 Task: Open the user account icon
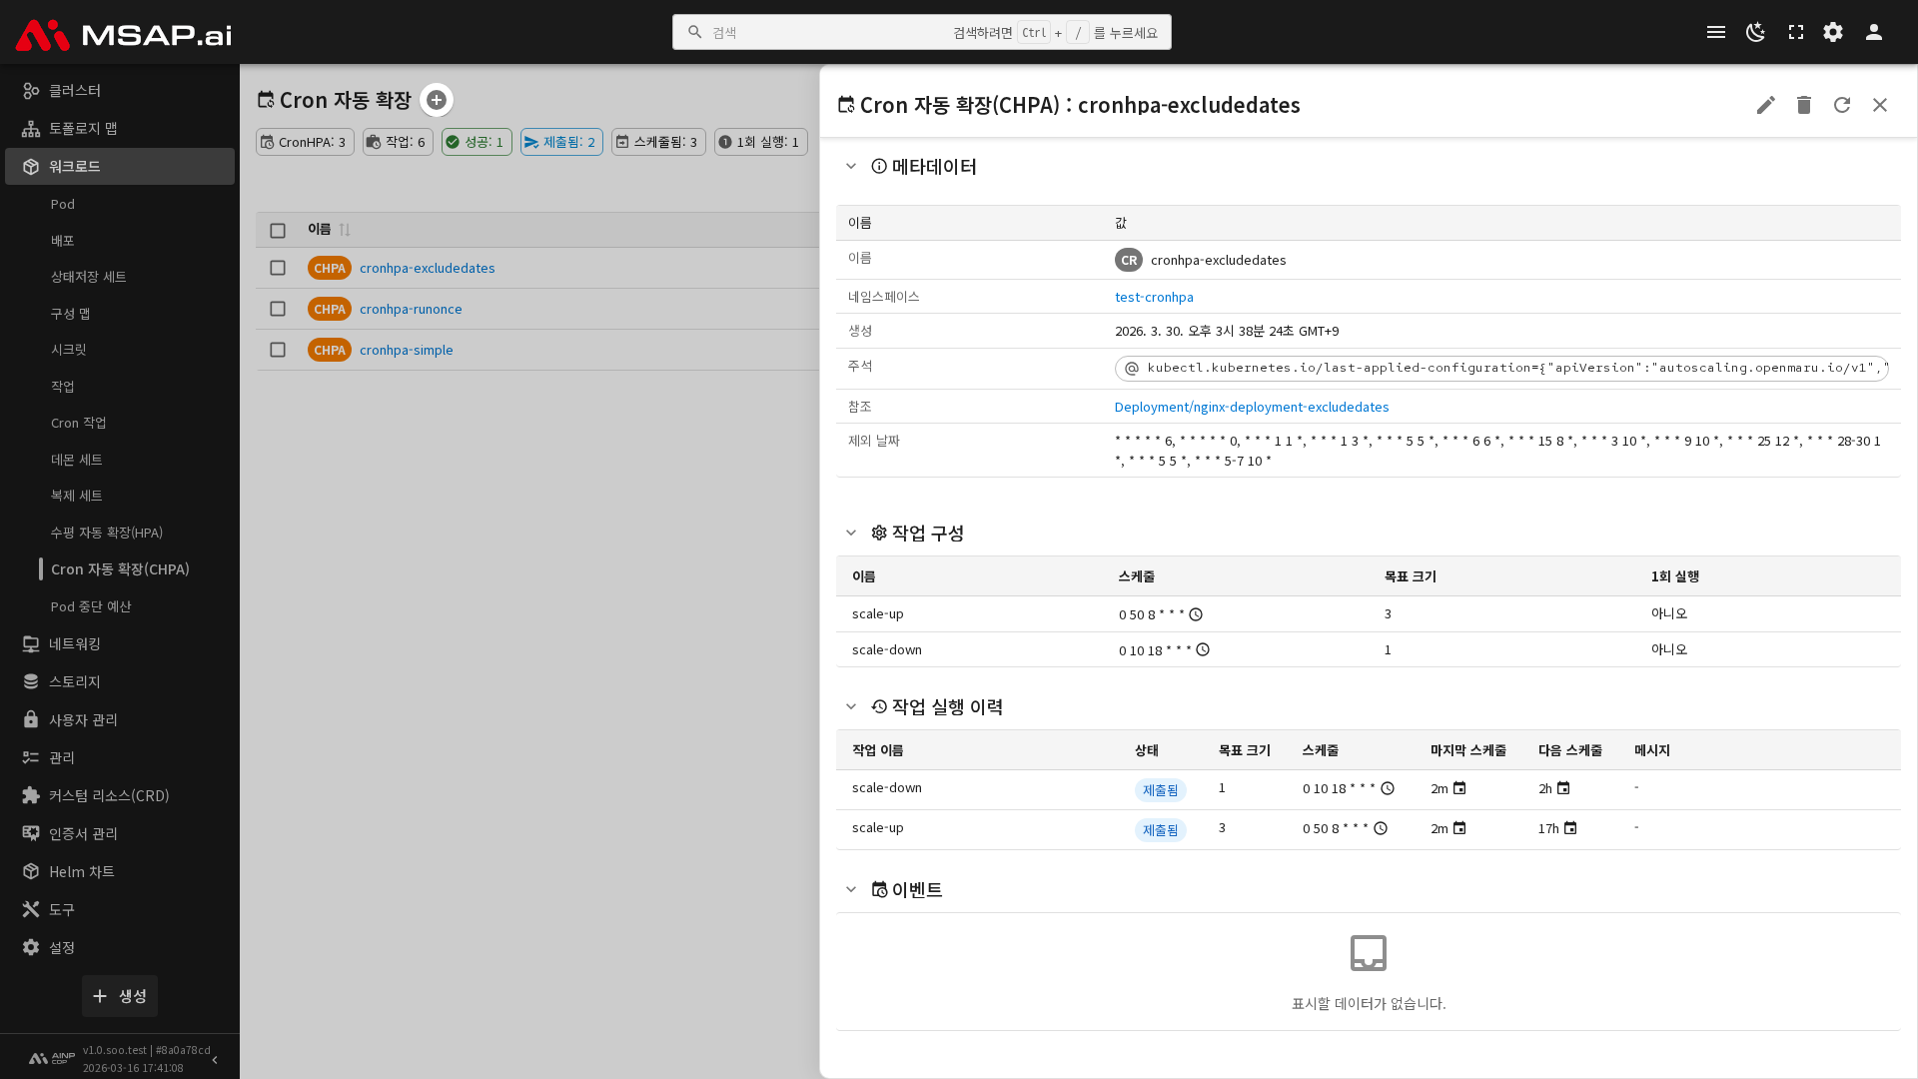point(1873,32)
